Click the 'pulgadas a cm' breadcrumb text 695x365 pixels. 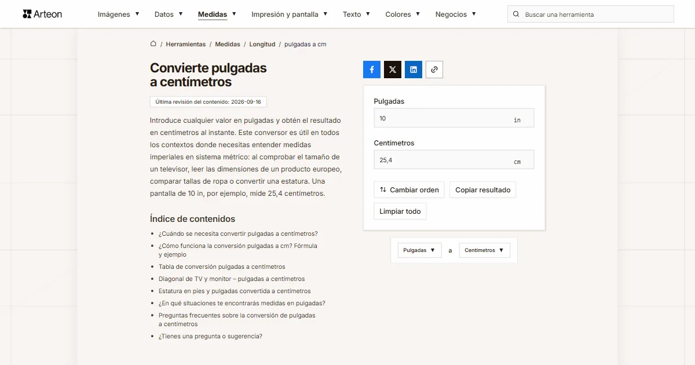tap(305, 44)
